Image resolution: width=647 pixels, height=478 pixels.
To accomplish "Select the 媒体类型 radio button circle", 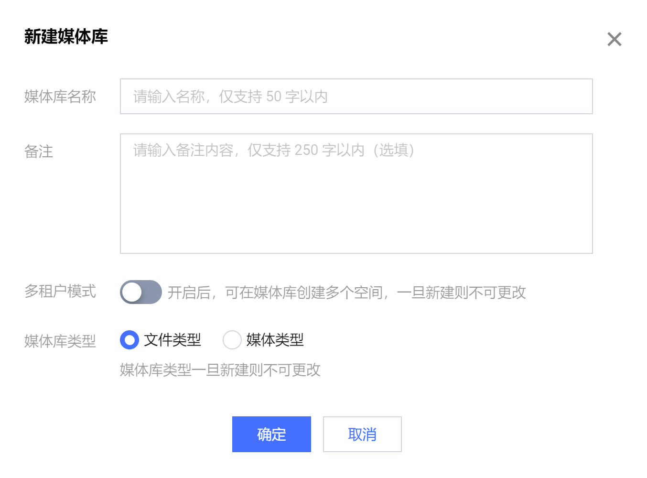I will 232,340.
